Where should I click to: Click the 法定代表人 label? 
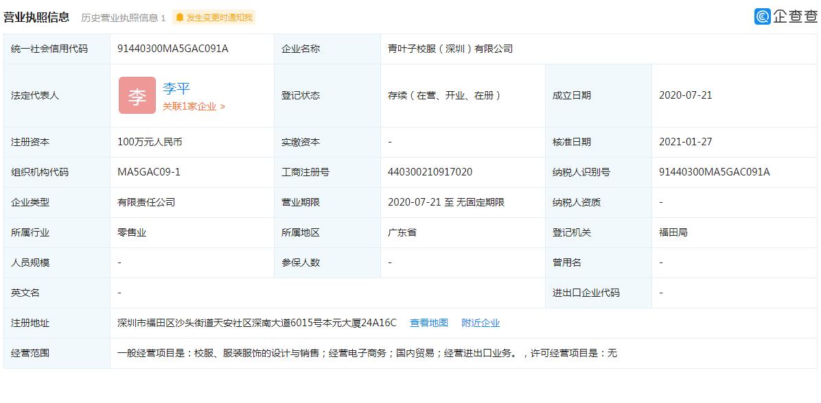click(x=34, y=96)
